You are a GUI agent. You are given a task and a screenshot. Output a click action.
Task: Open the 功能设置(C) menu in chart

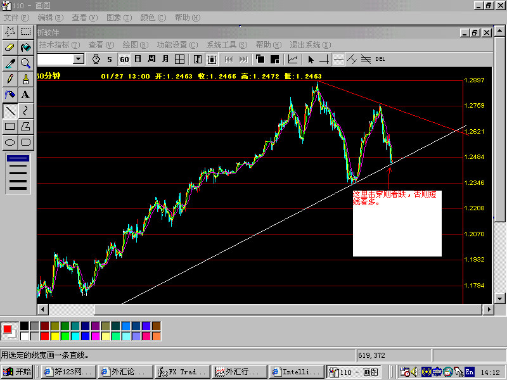coord(177,45)
